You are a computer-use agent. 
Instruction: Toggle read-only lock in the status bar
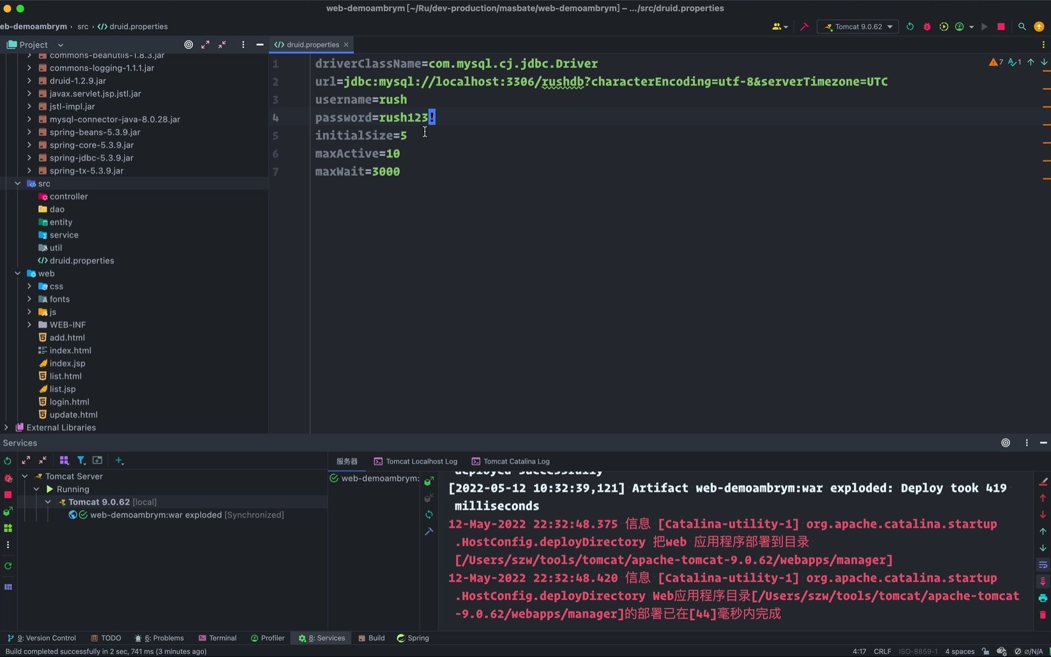(x=985, y=652)
